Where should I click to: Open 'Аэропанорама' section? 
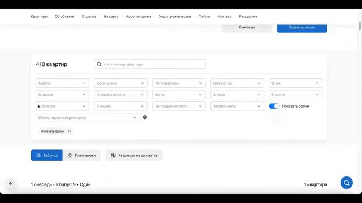click(x=139, y=16)
